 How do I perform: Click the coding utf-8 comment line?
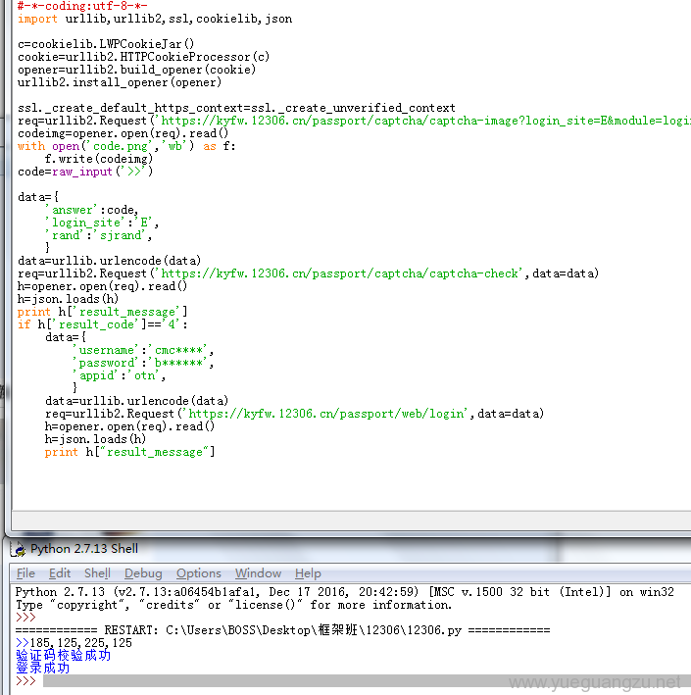[82, 6]
